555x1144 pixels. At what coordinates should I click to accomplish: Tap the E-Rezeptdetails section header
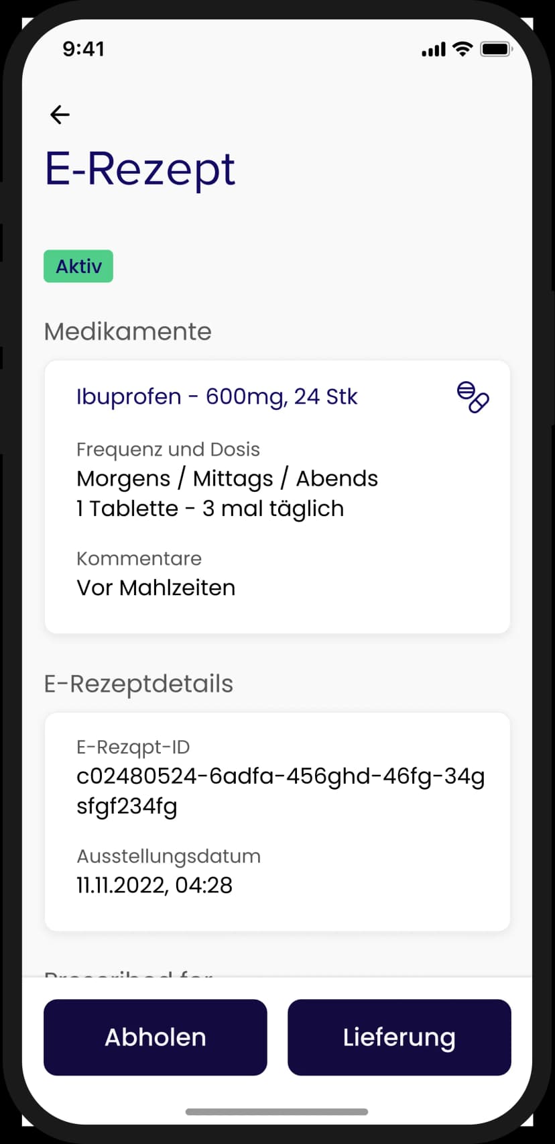pyautogui.click(x=139, y=684)
